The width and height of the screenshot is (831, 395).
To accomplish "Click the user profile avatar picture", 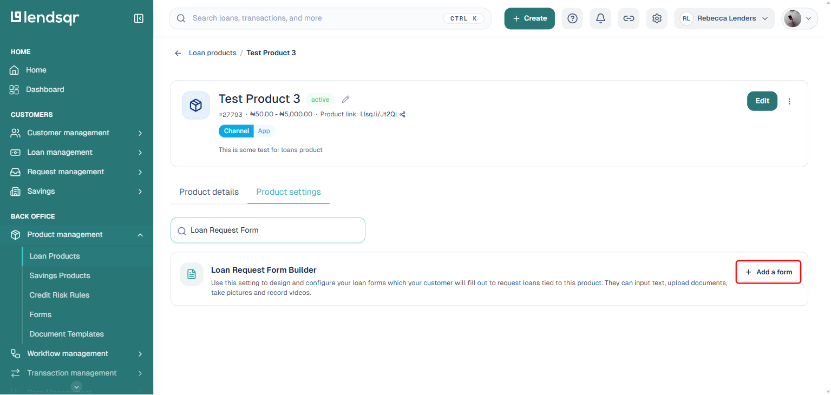I will click(793, 18).
